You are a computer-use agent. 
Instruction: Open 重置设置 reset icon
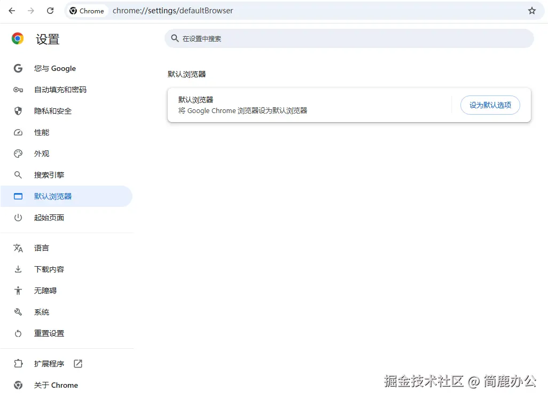pos(18,333)
